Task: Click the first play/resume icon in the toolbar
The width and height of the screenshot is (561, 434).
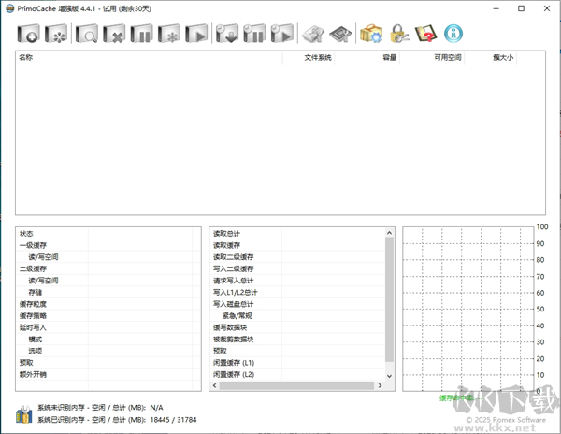Action: 196,35
